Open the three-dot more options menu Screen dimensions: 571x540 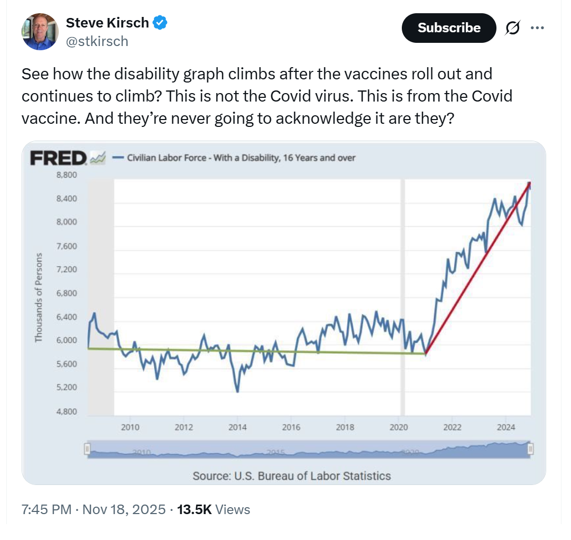[x=537, y=29]
